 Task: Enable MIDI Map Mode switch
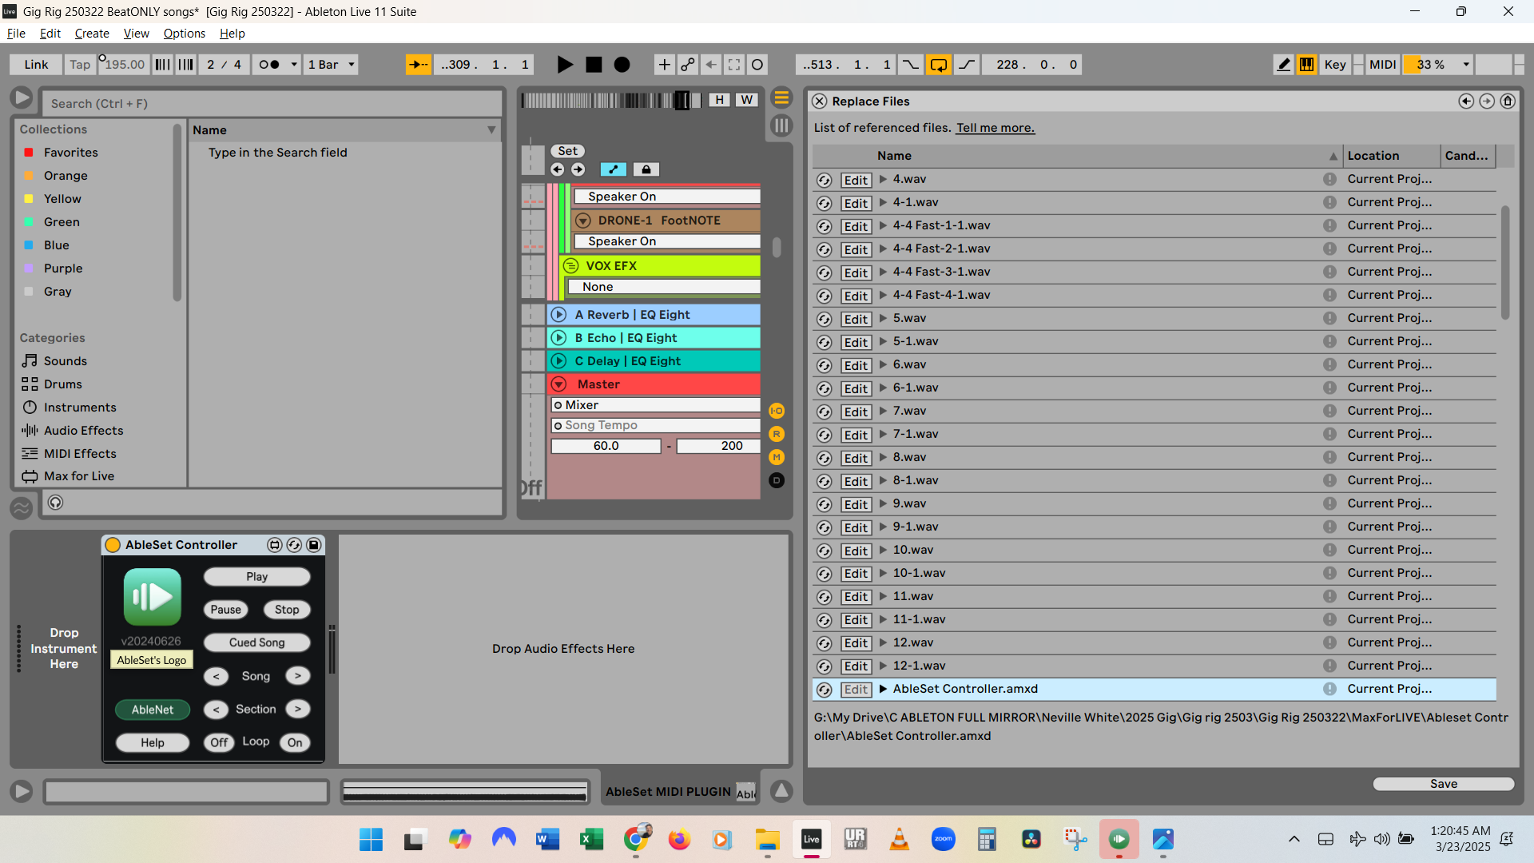(1382, 65)
